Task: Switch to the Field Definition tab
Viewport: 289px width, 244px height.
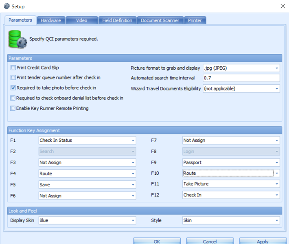Action: pos(117,20)
